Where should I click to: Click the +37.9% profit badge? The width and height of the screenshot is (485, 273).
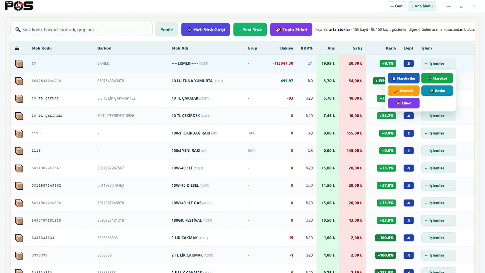(x=386, y=186)
